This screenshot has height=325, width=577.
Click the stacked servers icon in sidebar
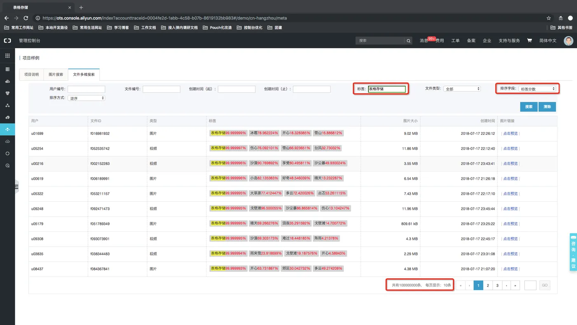click(x=7, y=69)
